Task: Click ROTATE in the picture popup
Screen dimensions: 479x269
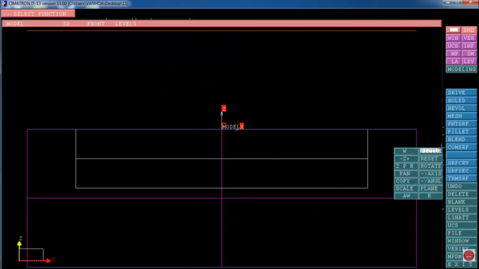Action: coord(431,166)
